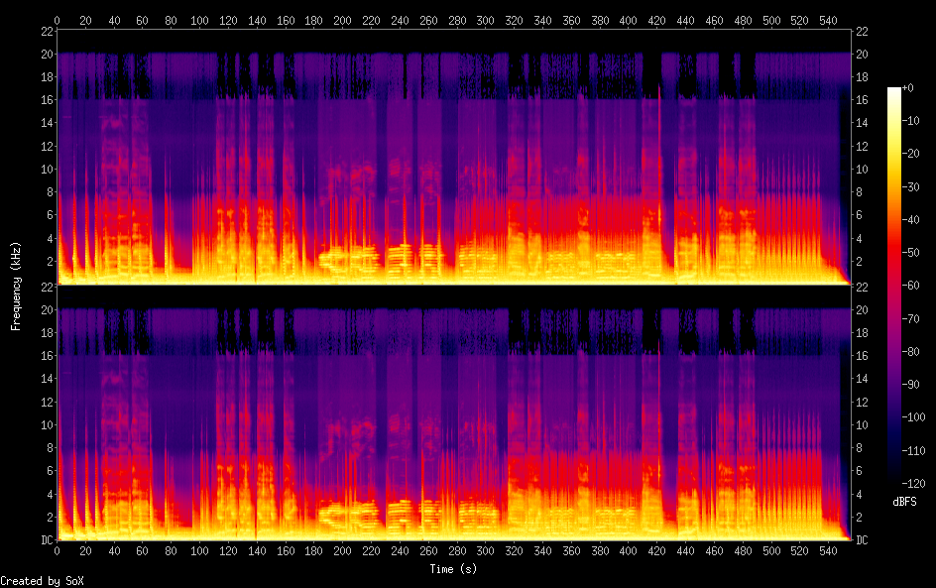
Task: Select the 400 tick on bottom time axis
Action: coord(631,549)
